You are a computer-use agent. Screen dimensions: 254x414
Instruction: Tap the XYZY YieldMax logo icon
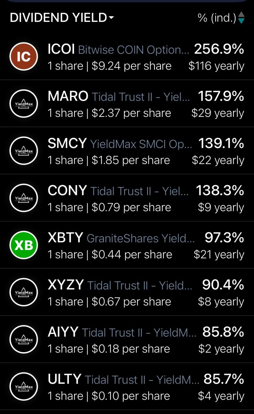(23, 292)
